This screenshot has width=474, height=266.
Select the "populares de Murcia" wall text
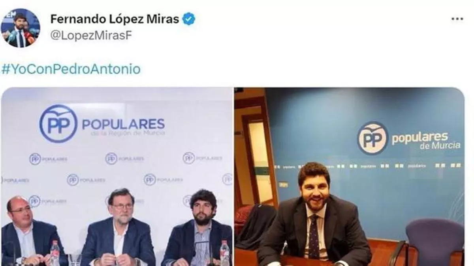(426, 140)
